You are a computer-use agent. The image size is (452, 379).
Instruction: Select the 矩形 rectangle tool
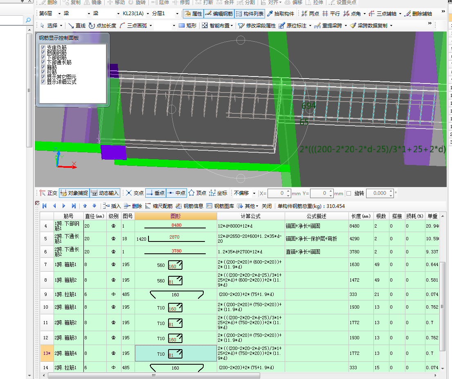coord(188,26)
